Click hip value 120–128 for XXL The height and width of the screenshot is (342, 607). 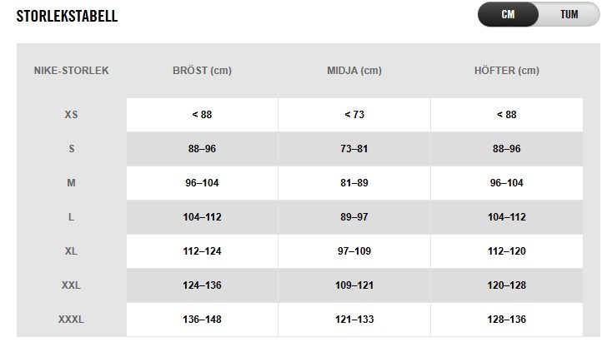tap(506, 285)
